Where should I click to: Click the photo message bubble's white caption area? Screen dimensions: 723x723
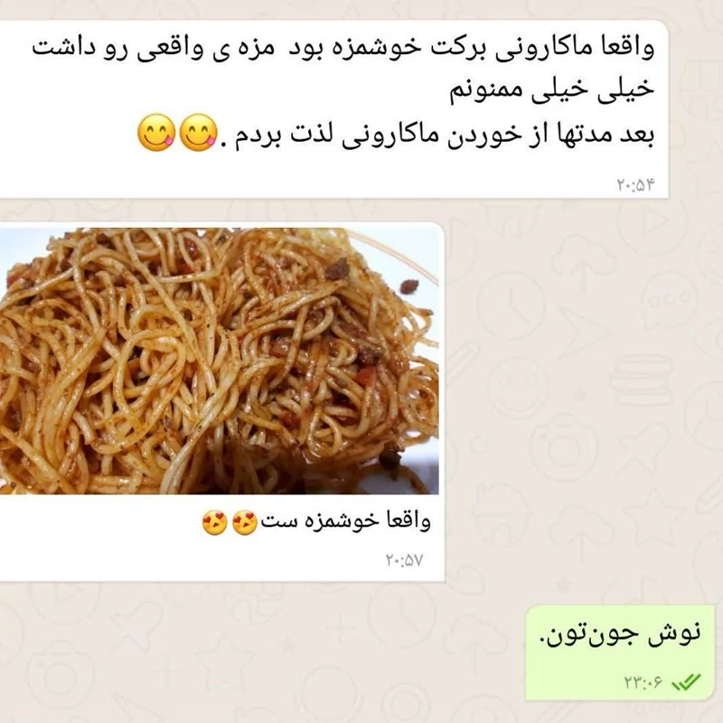coord(221,537)
